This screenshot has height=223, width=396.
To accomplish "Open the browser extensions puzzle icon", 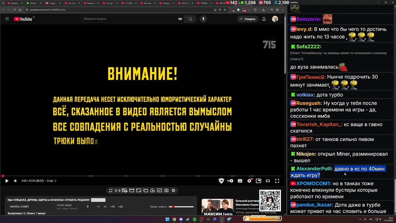I will tap(255, 10).
